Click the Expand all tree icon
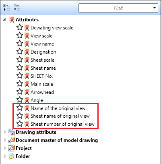The height and width of the screenshot is (164, 161). pos(6,8)
